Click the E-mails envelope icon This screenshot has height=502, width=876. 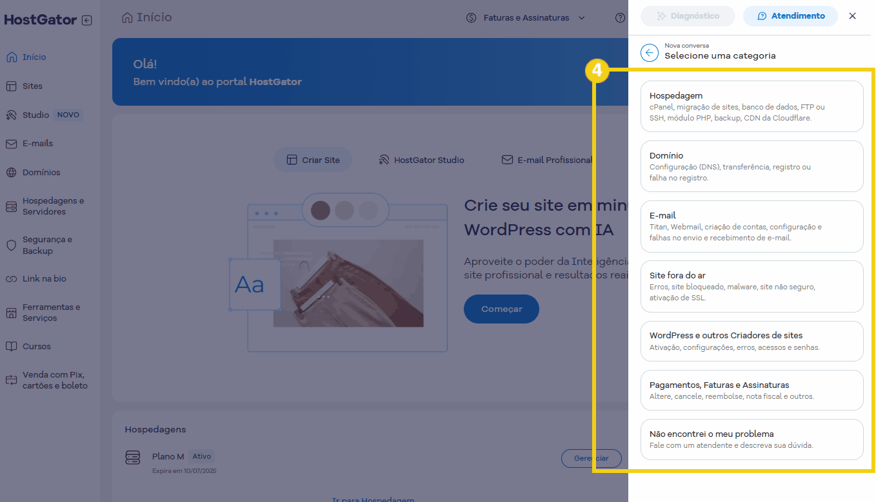pos(11,143)
